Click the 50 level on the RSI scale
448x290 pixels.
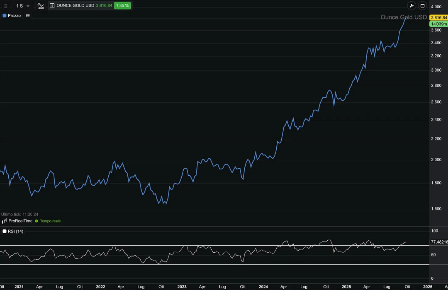tap(433, 255)
